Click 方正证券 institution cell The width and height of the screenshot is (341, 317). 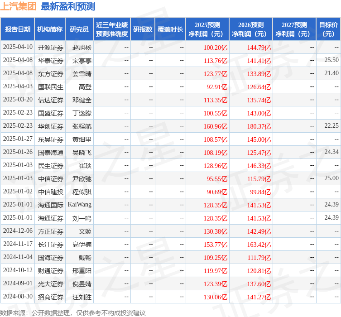(50, 231)
